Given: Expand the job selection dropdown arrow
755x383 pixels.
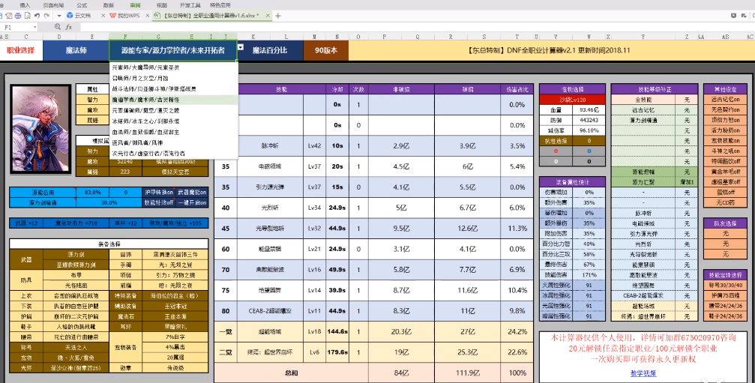Looking at the screenshot, I should coord(241,47).
